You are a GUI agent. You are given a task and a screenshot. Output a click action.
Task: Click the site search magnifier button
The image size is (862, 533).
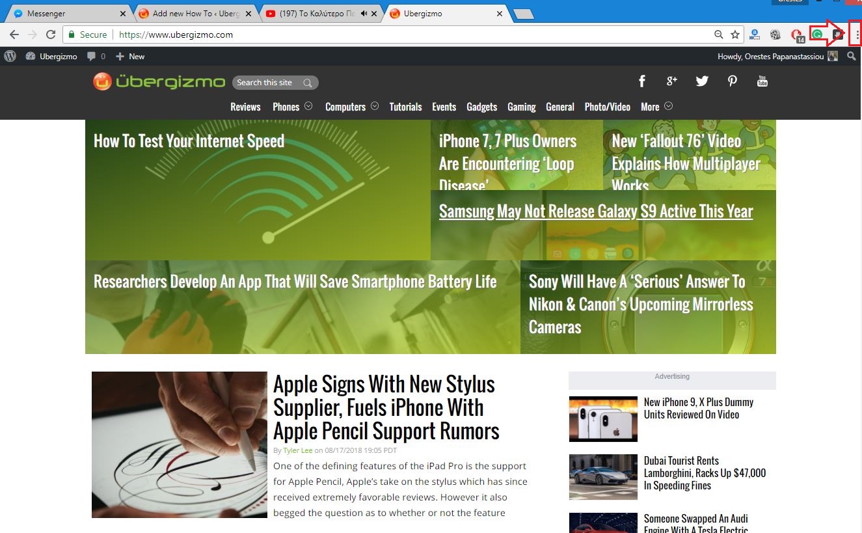click(308, 83)
